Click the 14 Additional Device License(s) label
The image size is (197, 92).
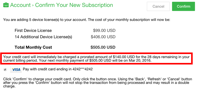coord(43,37)
